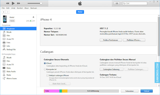Open the File menu

click(3, 8)
